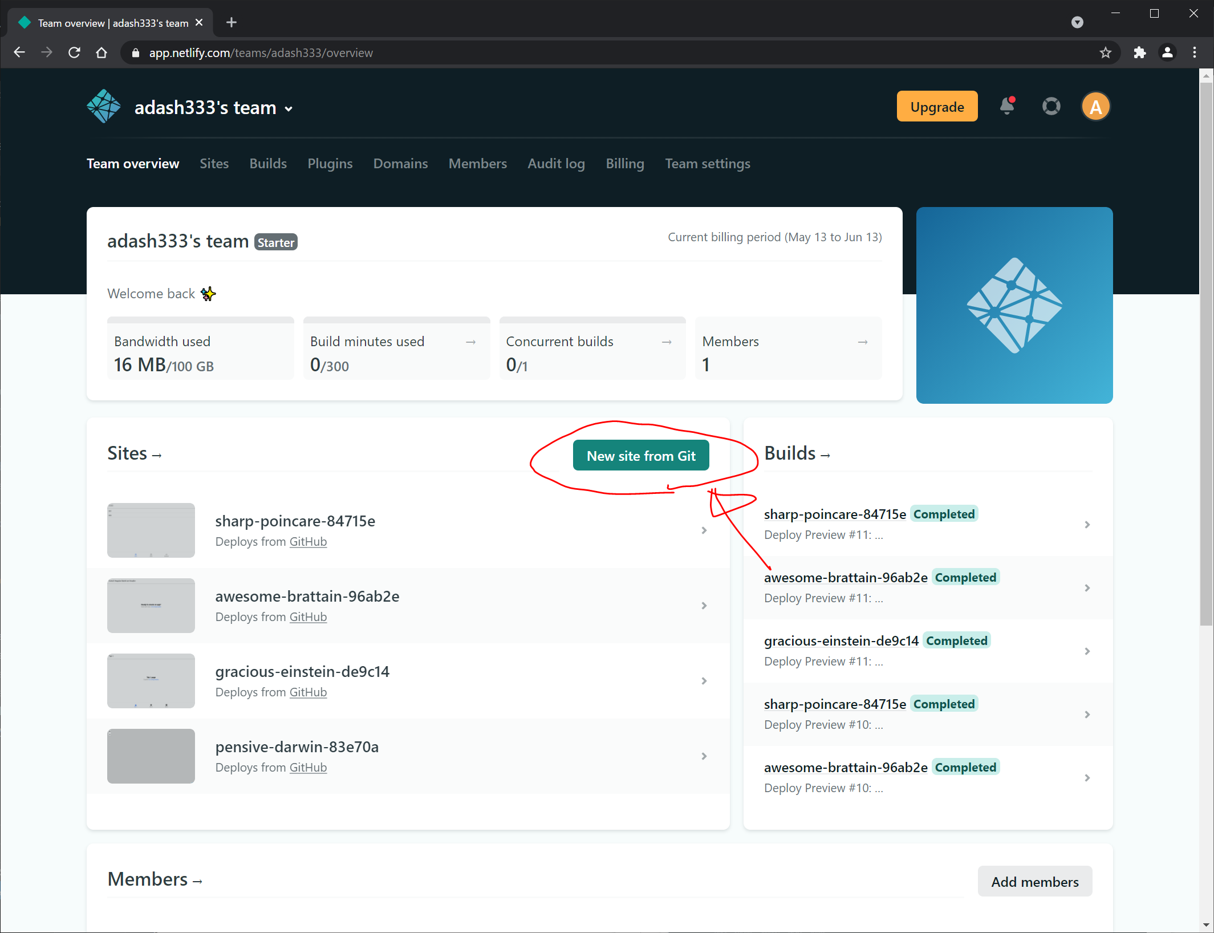Open the browser extensions puzzle icon
Screen dimensions: 1214x933
[x=1139, y=53]
